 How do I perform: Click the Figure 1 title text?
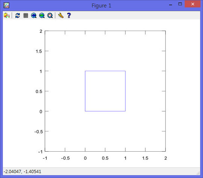tap(101, 6)
